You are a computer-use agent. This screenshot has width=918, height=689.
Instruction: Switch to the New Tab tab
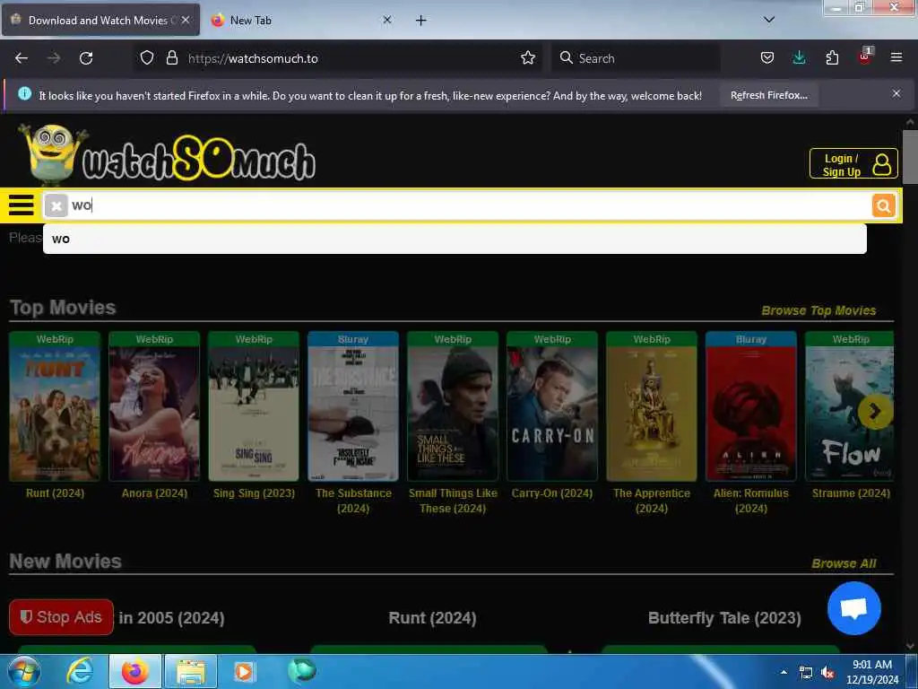coord(301,21)
